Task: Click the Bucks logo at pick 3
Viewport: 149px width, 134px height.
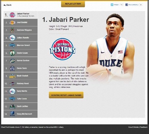Action: pos(12,30)
